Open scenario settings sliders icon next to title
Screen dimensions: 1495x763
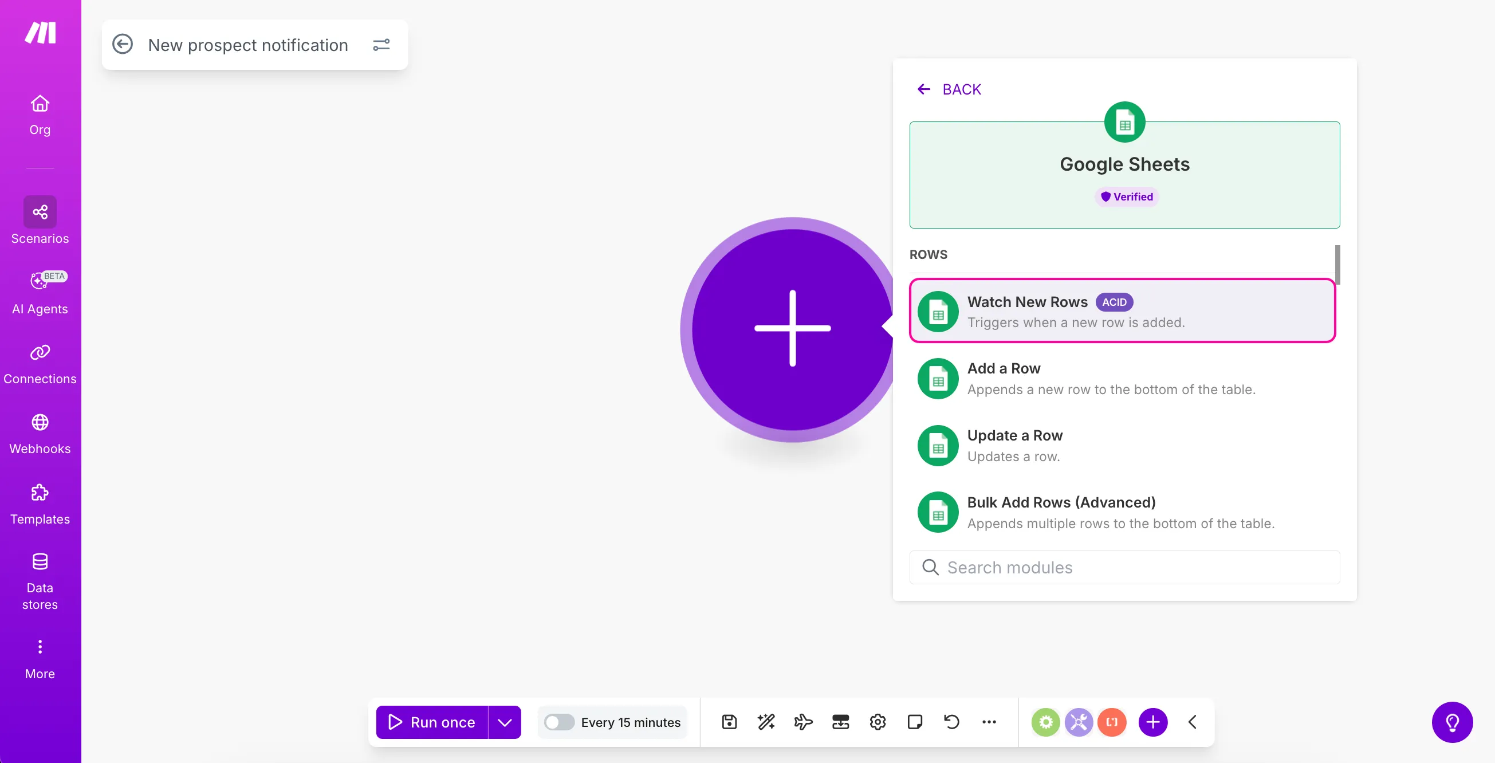381,45
